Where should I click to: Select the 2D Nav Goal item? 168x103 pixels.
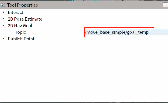[x=20, y=26]
